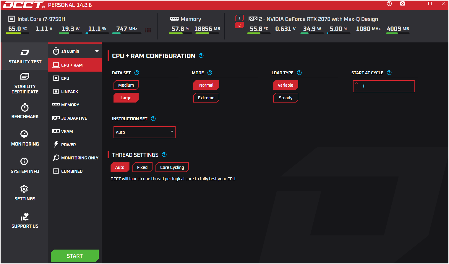Show help for Load Type
449x264 pixels.
tap(299, 73)
